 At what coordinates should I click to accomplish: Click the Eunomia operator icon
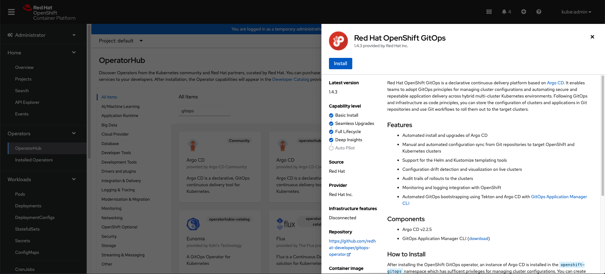click(193, 224)
